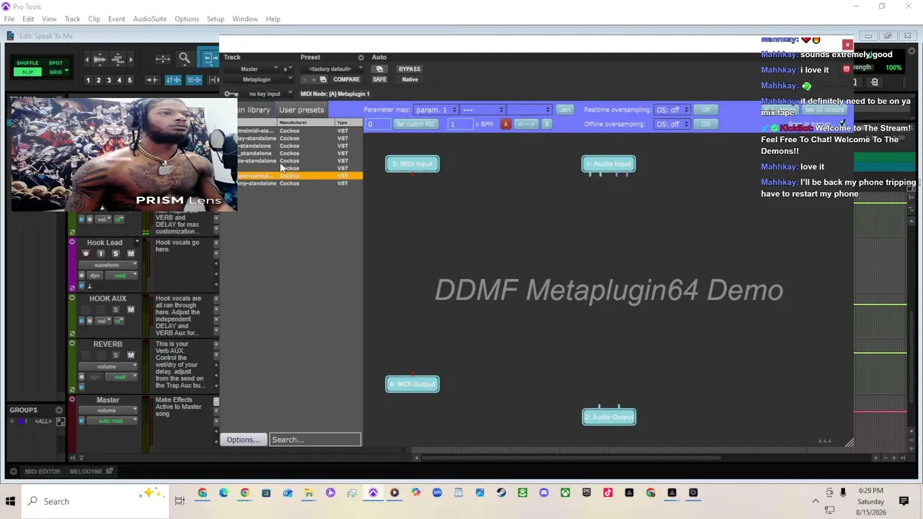Click the plugin Search field
The height and width of the screenshot is (519, 923).
315,440
